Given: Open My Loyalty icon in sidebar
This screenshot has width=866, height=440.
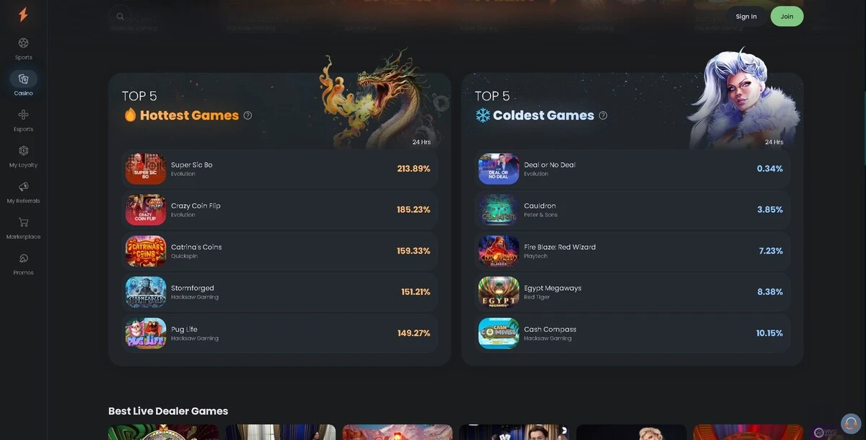Looking at the screenshot, I should click(x=23, y=151).
